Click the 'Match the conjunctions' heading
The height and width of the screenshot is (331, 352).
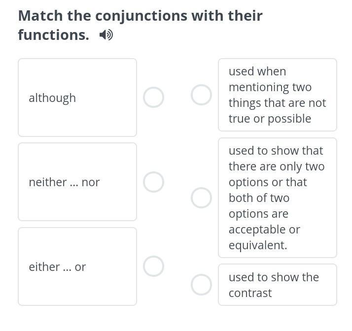pos(140,16)
